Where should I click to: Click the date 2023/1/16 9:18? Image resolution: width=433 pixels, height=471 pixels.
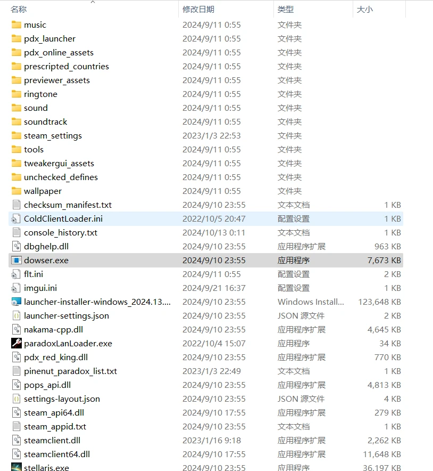click(x=212, y=440)
